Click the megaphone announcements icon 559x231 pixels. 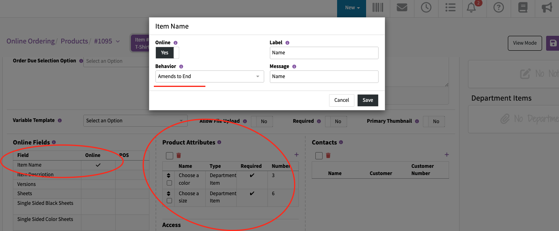(547, 8)
